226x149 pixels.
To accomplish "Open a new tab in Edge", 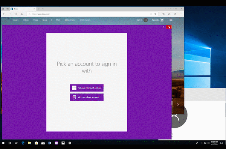I will 39,9.
